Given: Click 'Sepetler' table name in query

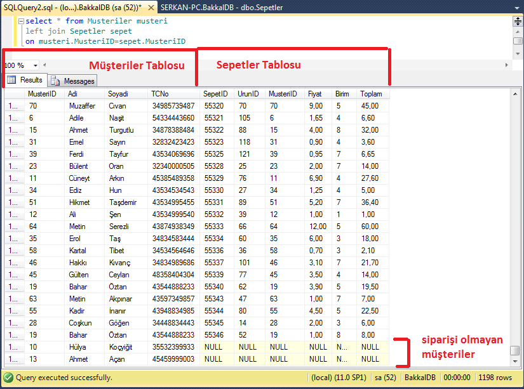Looking at the screenshot, I should click(x=88, y=31).
